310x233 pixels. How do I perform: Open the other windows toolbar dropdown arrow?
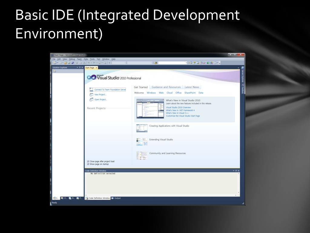217,63
